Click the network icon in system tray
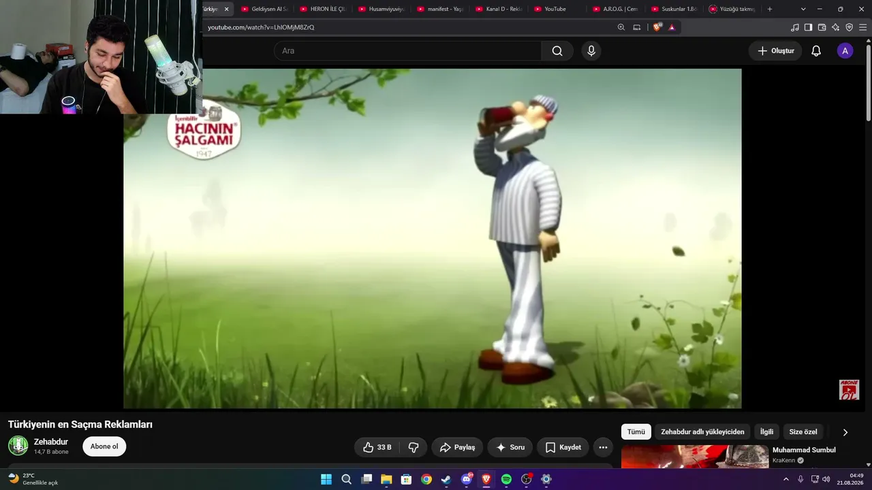The height and width of the screenshot is (490, 872). pos(815,479)
